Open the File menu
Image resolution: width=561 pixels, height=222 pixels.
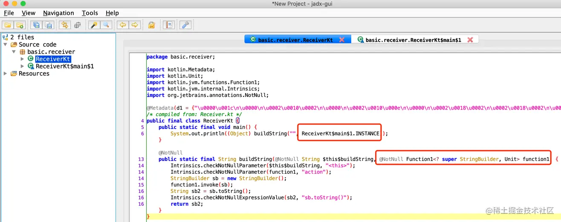9,13
